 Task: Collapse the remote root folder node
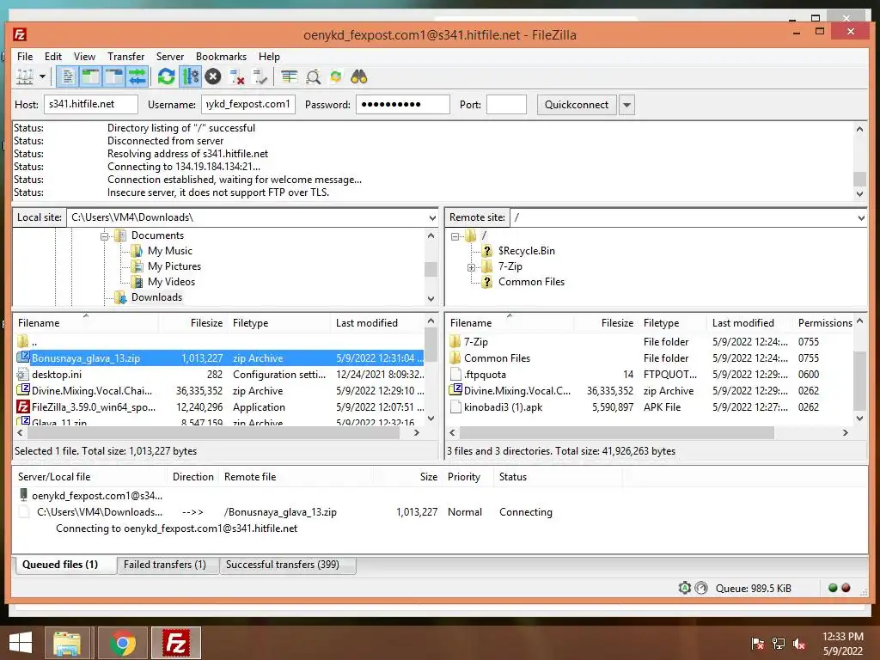pos(455,236)
